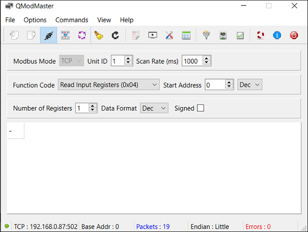Open the blue About info icon
The height and width of the screenshot is (232, 308).
(277, 36)
